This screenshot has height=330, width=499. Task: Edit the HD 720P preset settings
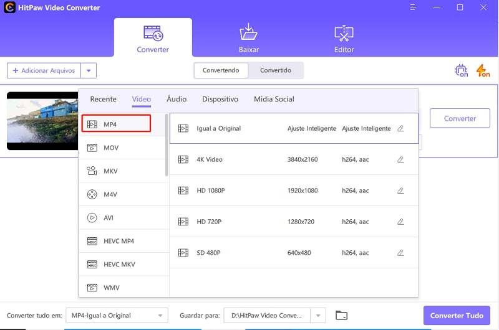coord(400,222)
